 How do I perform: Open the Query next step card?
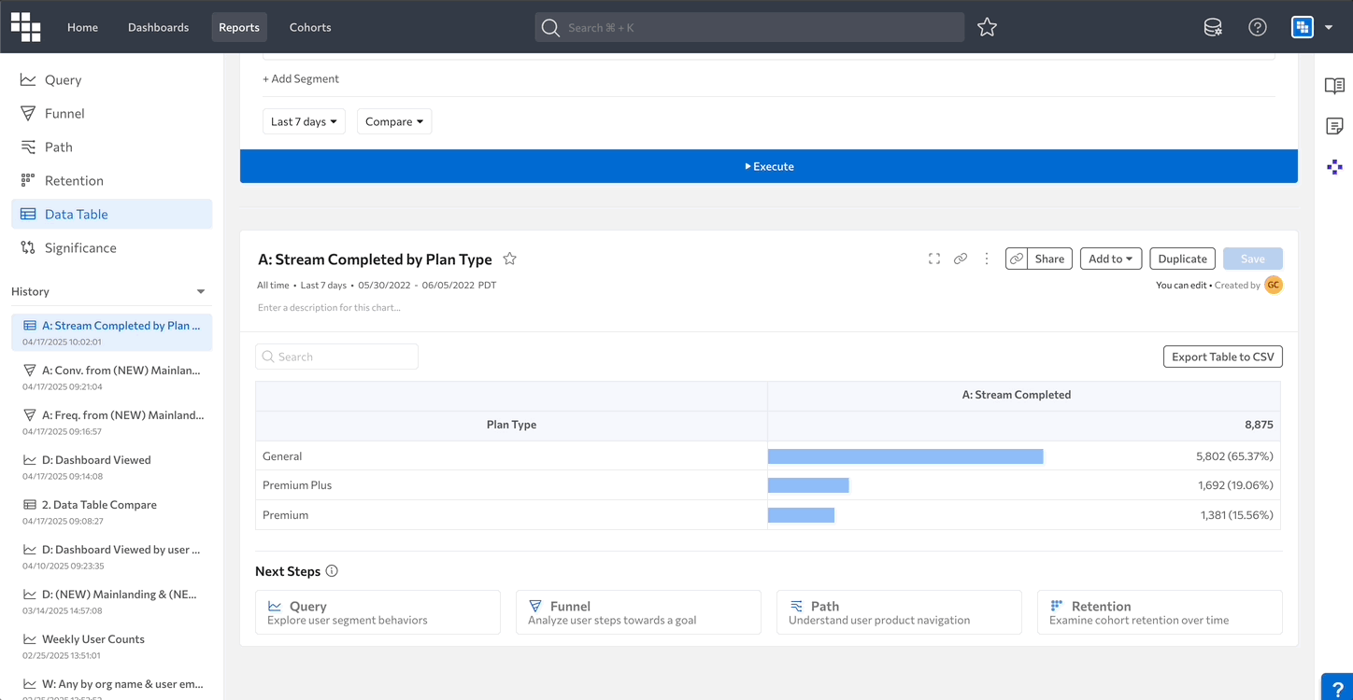pyautogui.click(x=377, y=612)
